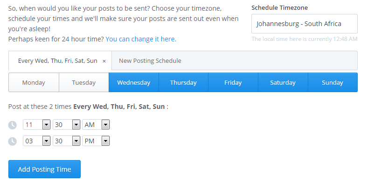Open the AM period dropdown
Viewport: 367px width, 181px height.
pyautogui.click(x=96, y=125)
